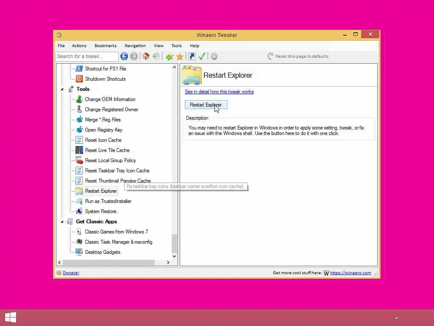Click the Restart Explorer button
Screen dimensions: 434x326
(206, 105)
